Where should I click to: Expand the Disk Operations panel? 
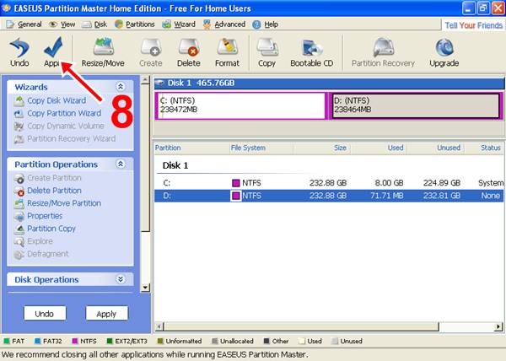click(121, 279)
